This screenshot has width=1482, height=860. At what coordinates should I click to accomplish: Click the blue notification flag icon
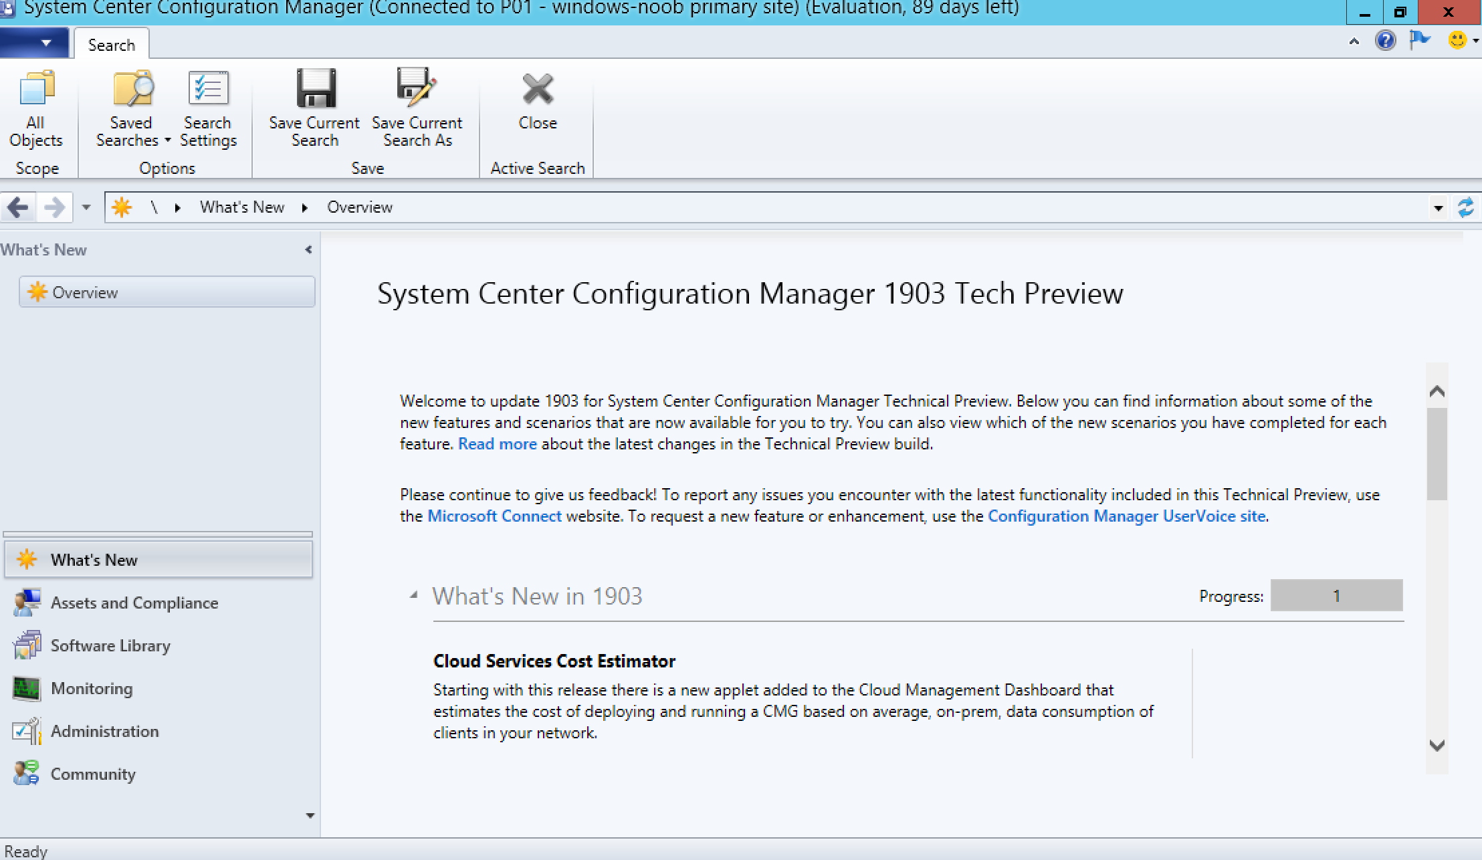1419,41
